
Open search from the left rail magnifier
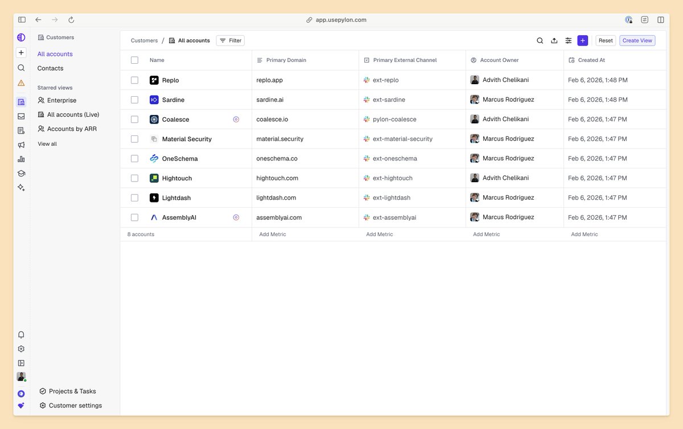click(x=21, y=68)
